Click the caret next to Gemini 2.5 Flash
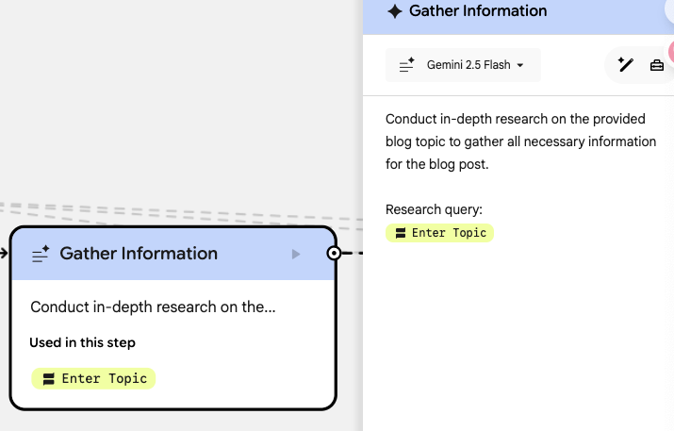Viewport: 674px width, 431px height. point(520,66)
